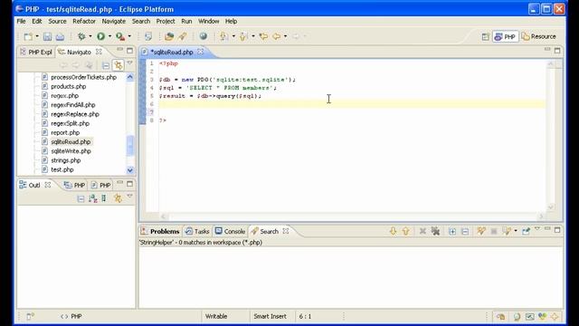The width and height of the screenshot is (579, 326).
Task: Click the web browser globe icon
Action: point(203,36)
